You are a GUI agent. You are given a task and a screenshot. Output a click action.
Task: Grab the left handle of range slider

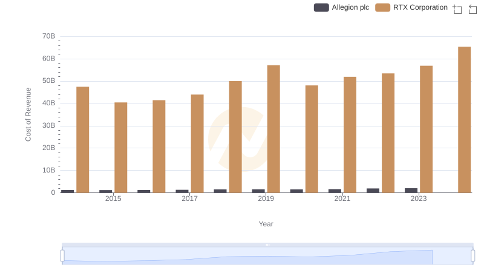[62, 255]
